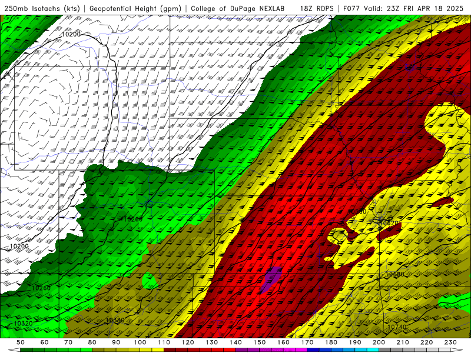Click the legend value 230
This screenshot has height=353, width=471.
(x=450, y=342)
